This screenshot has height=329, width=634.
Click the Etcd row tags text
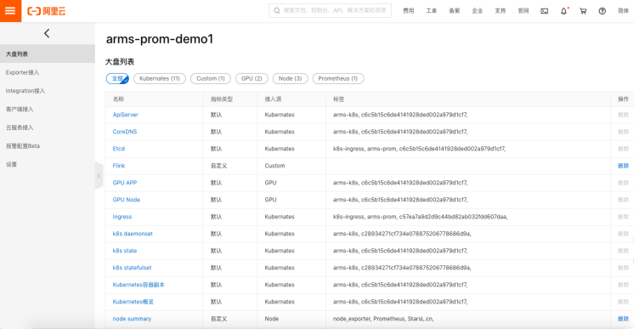[419, 149]
